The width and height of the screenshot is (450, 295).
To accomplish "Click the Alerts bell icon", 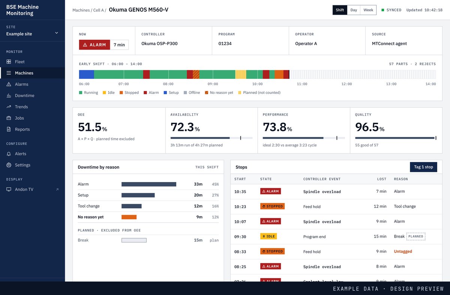I will click(x=9, y=154).
